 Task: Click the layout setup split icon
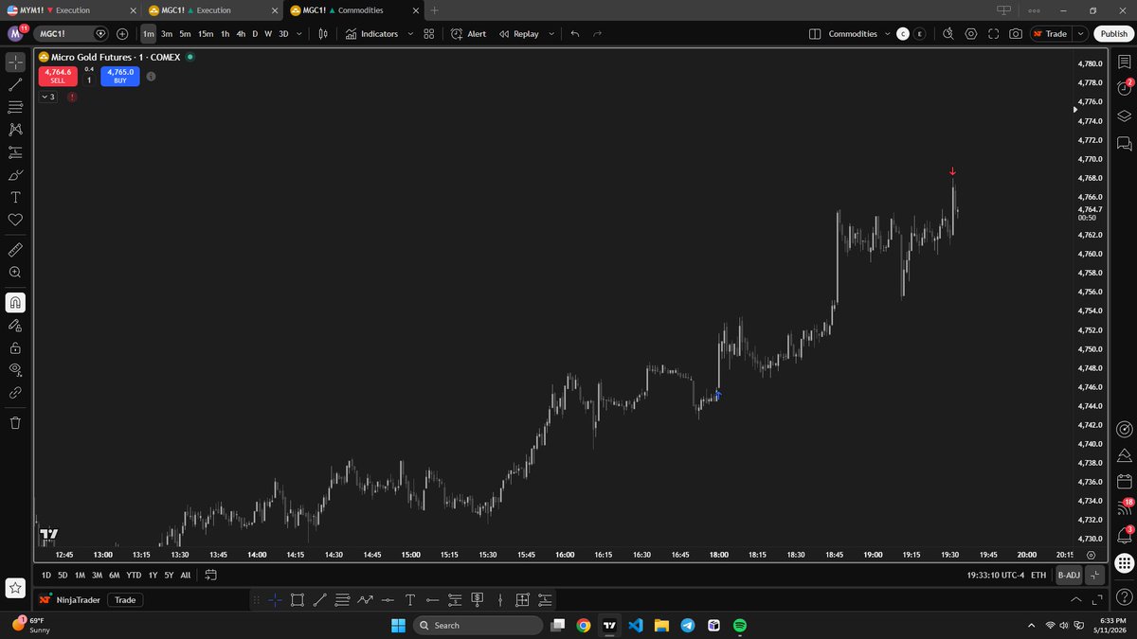815,33
